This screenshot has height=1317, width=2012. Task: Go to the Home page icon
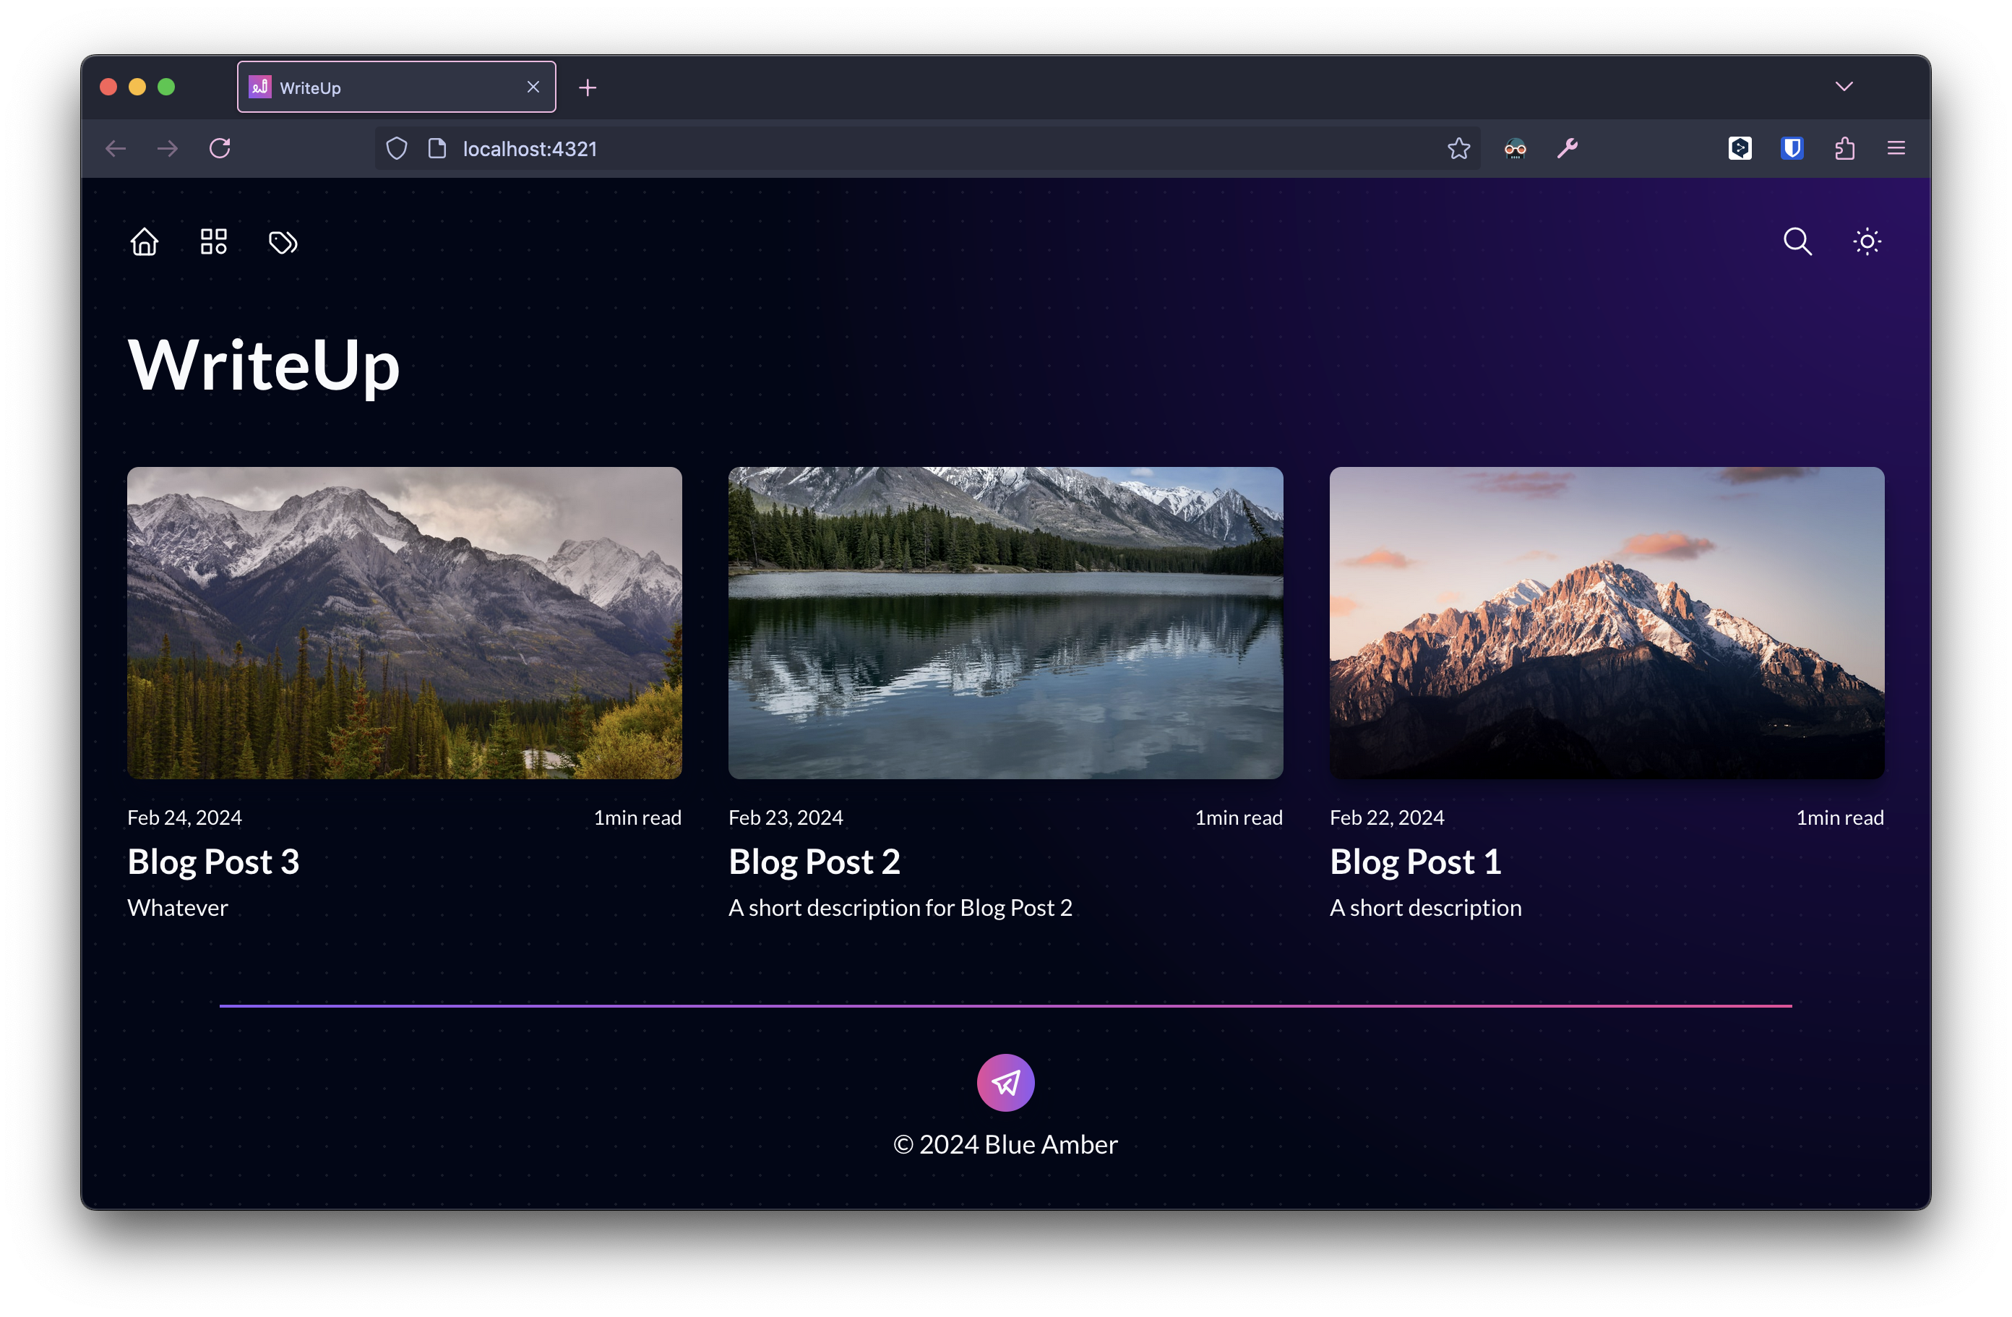pos(145,241)
